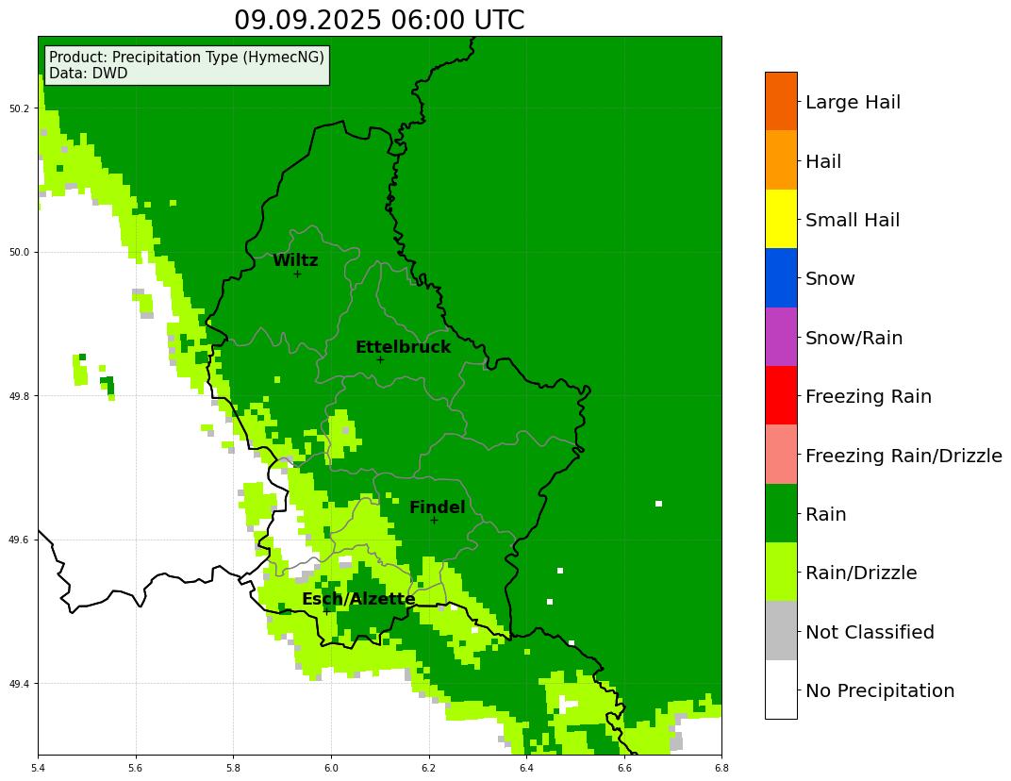Image resolution: width=1011 pixels, height=781 pixels.
Task: Click the Ettelbruck city label
Action: (x=403, y=347)
